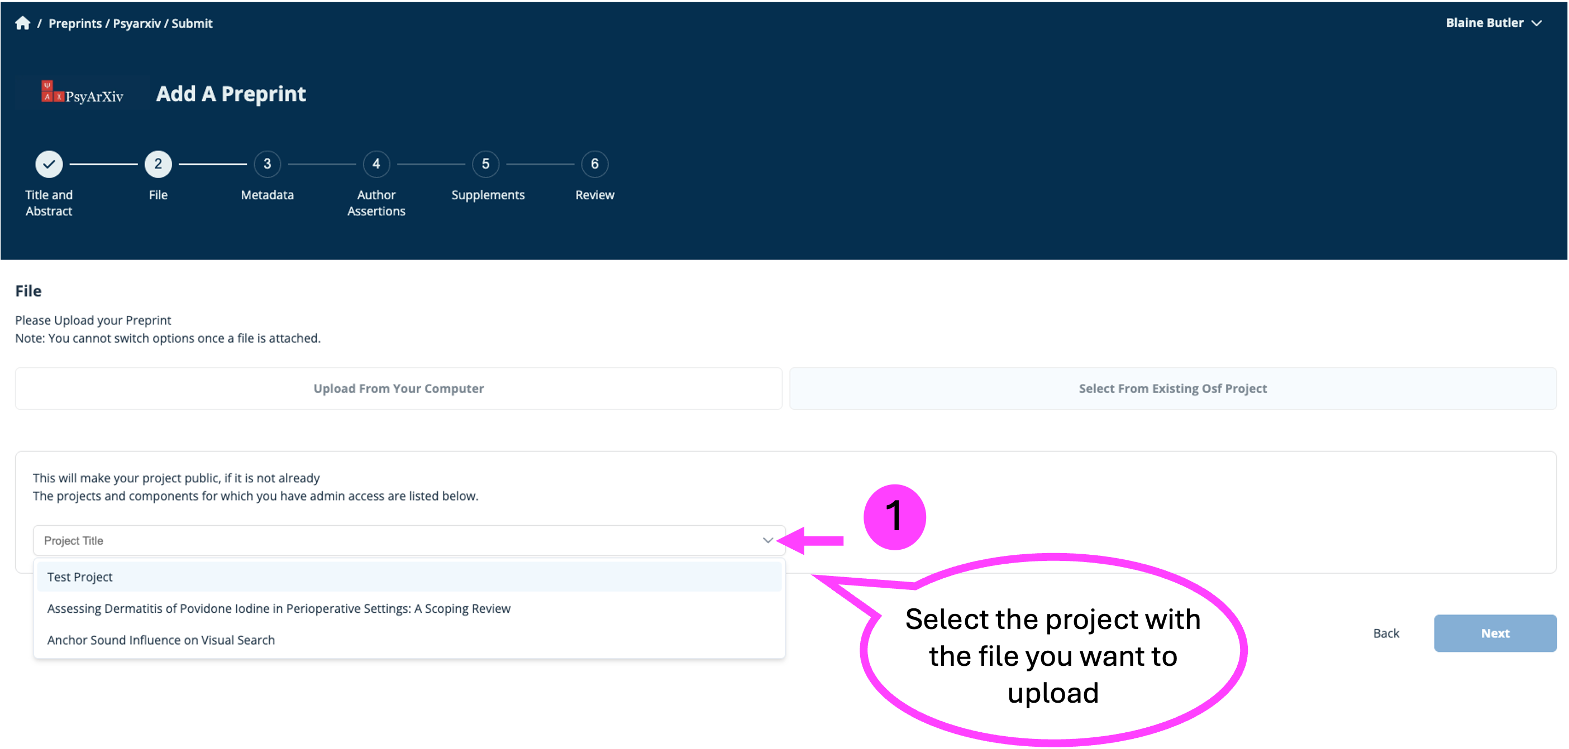Select Assessing Dermatitis of Povidone Iodine project
This screenshot has height=749, width=1569.
click(x=278, y=608)
